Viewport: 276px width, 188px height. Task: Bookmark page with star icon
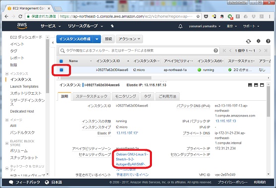pyautogui.click(x=198, y=16)
